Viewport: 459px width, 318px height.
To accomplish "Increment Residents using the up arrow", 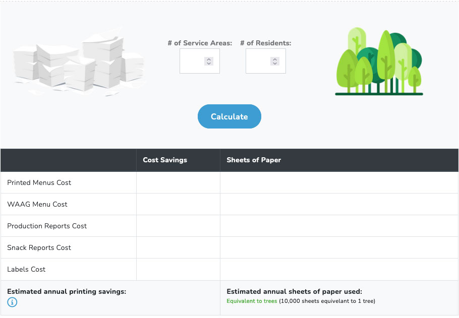I will pyautogui.click(x=274, y=59).
